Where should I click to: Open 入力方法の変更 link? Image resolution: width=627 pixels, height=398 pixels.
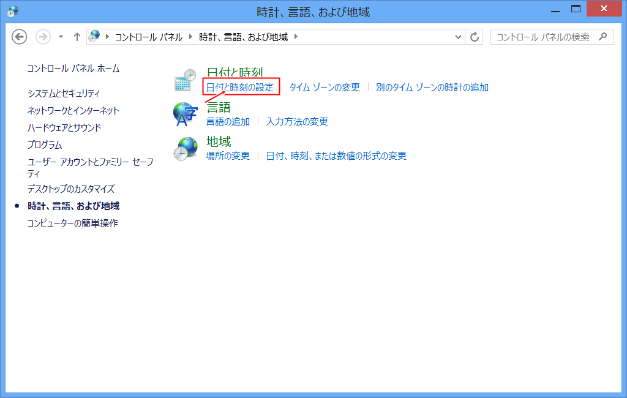point(297,121)
